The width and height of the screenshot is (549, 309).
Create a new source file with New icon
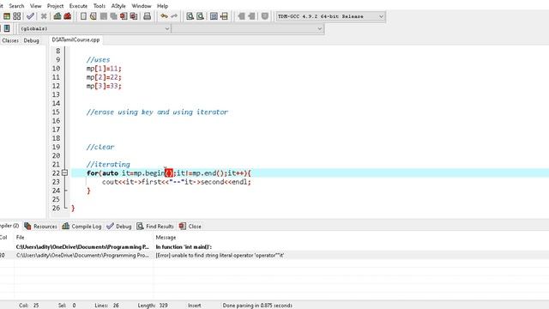coord(83,16)
